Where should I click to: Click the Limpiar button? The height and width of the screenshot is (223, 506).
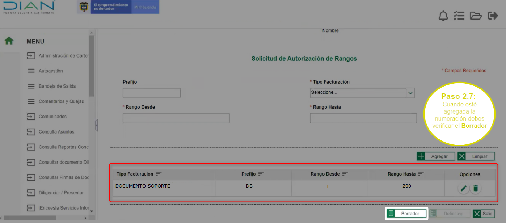pos(476,156)
